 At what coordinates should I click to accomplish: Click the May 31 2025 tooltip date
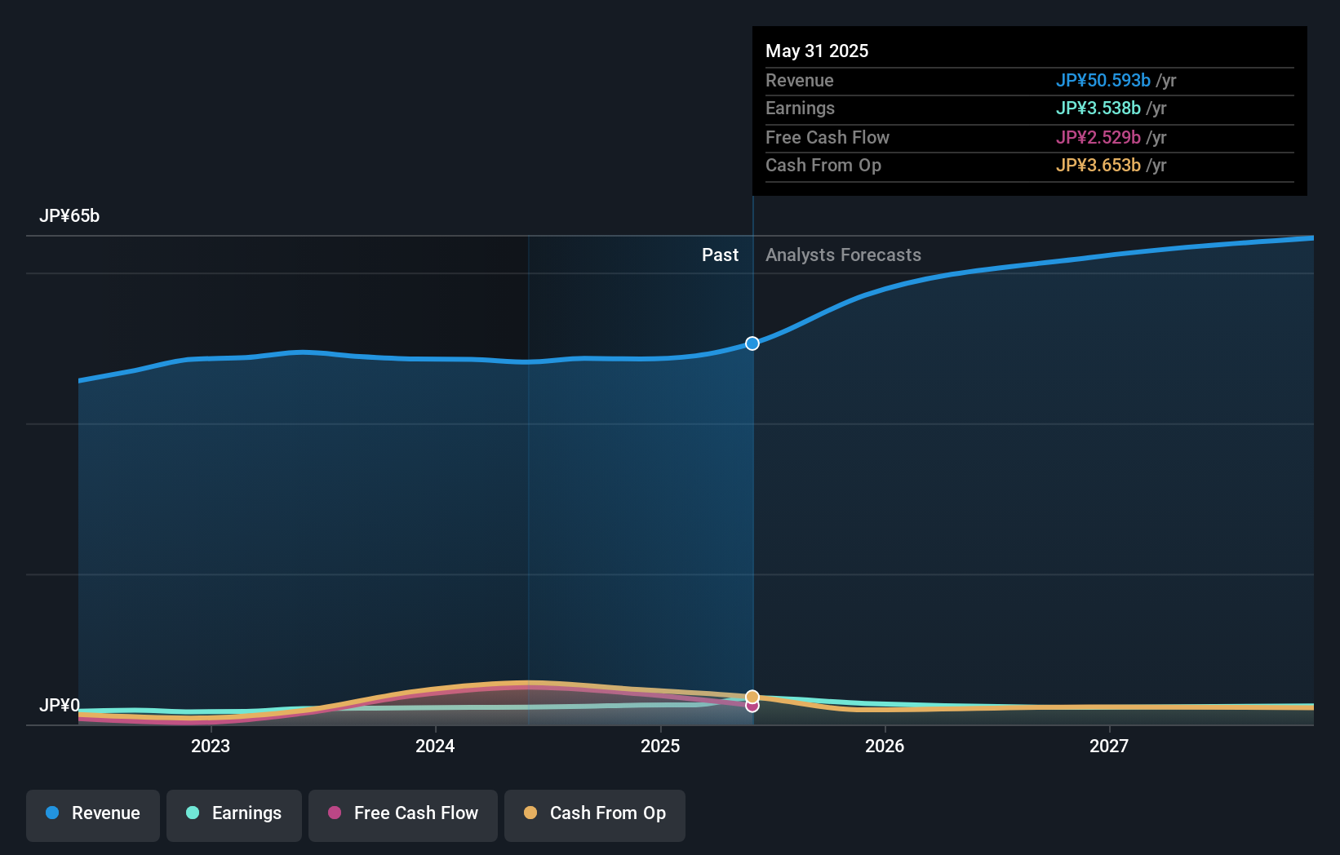click(817, 51)
